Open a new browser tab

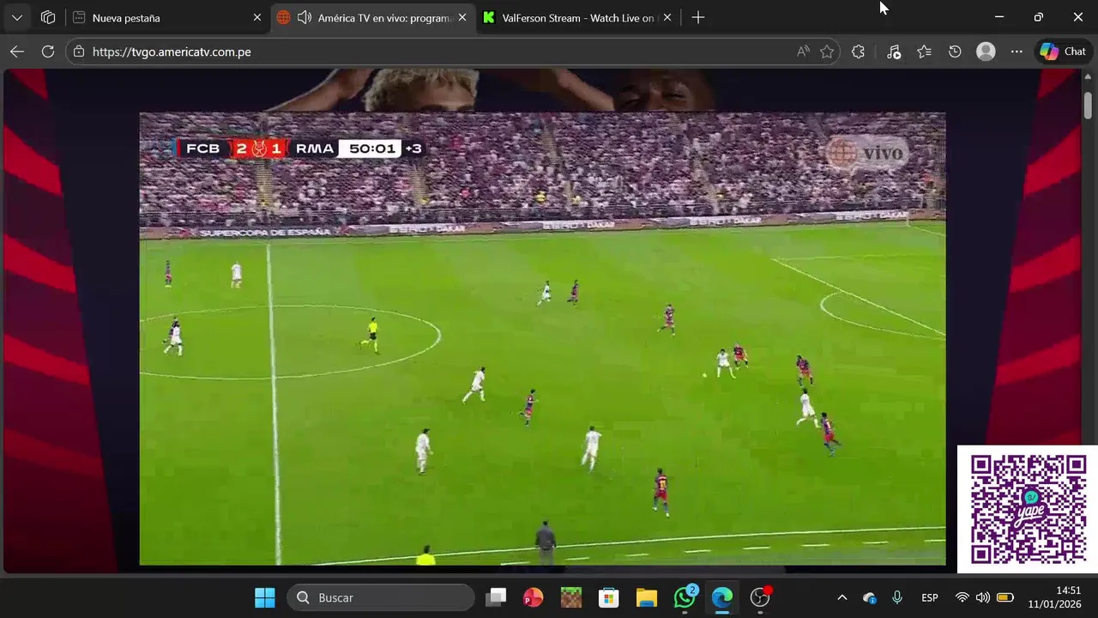click(698, 17)
